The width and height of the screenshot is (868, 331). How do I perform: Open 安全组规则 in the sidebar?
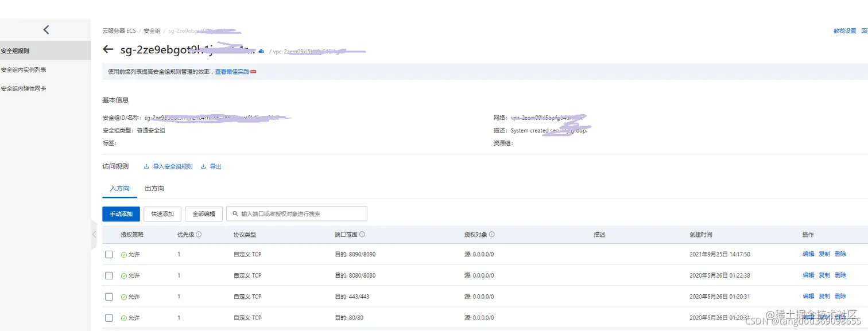(x=45, y=50)
